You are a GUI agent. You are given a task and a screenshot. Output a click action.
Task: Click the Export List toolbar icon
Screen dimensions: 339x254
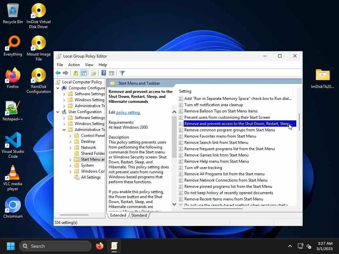(x=93, y=73)
